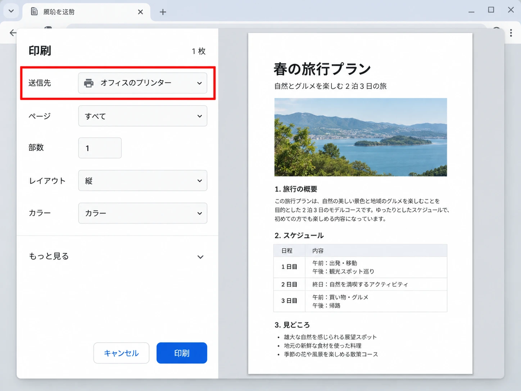Click the bullet "季節の花や風景を楽しめる散策コース"

pos(331,354)
